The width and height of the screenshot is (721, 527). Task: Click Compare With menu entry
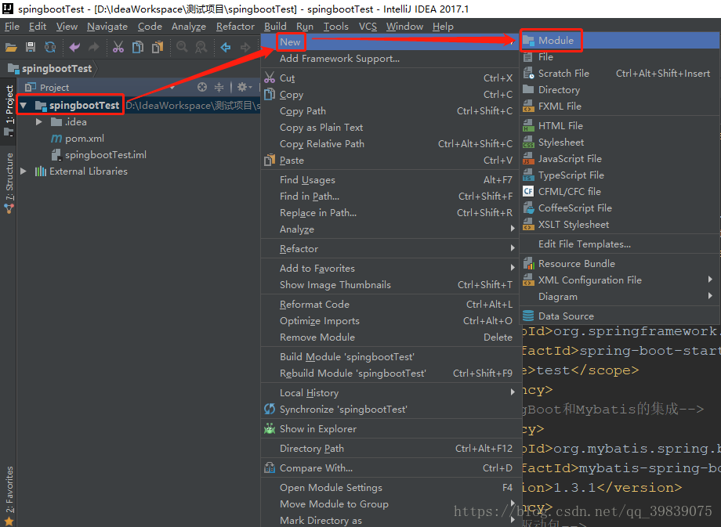pyautogui.click(x=390, y=467)
